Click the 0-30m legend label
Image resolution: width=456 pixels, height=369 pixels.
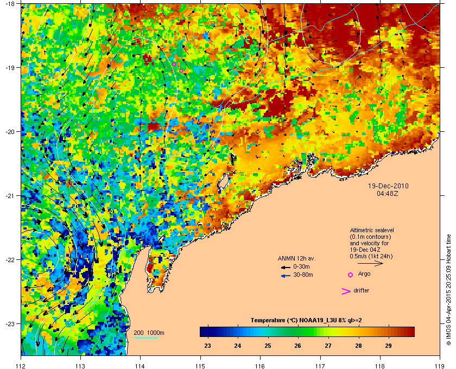click(x=301, y=266)
